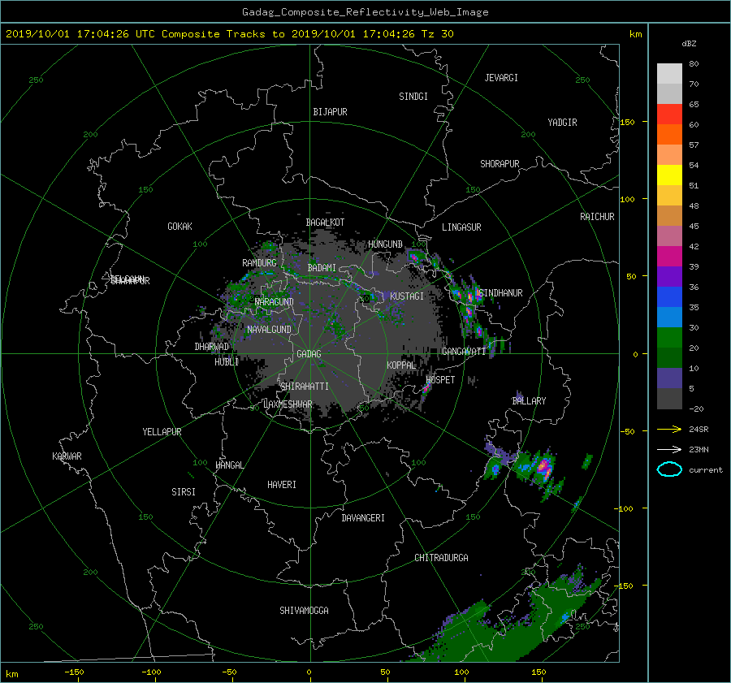Click the 'KOPPAL' city label
The width and height of the screenshot is (731, 683).
[x=401, y=365]
